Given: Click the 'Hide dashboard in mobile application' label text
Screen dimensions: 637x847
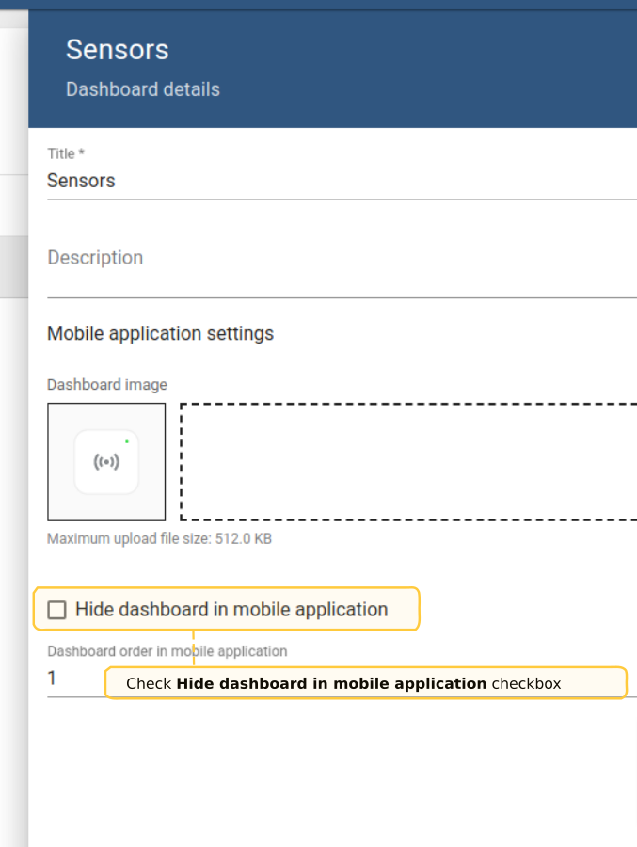Looking at the screenshot, I should [231, 610].
